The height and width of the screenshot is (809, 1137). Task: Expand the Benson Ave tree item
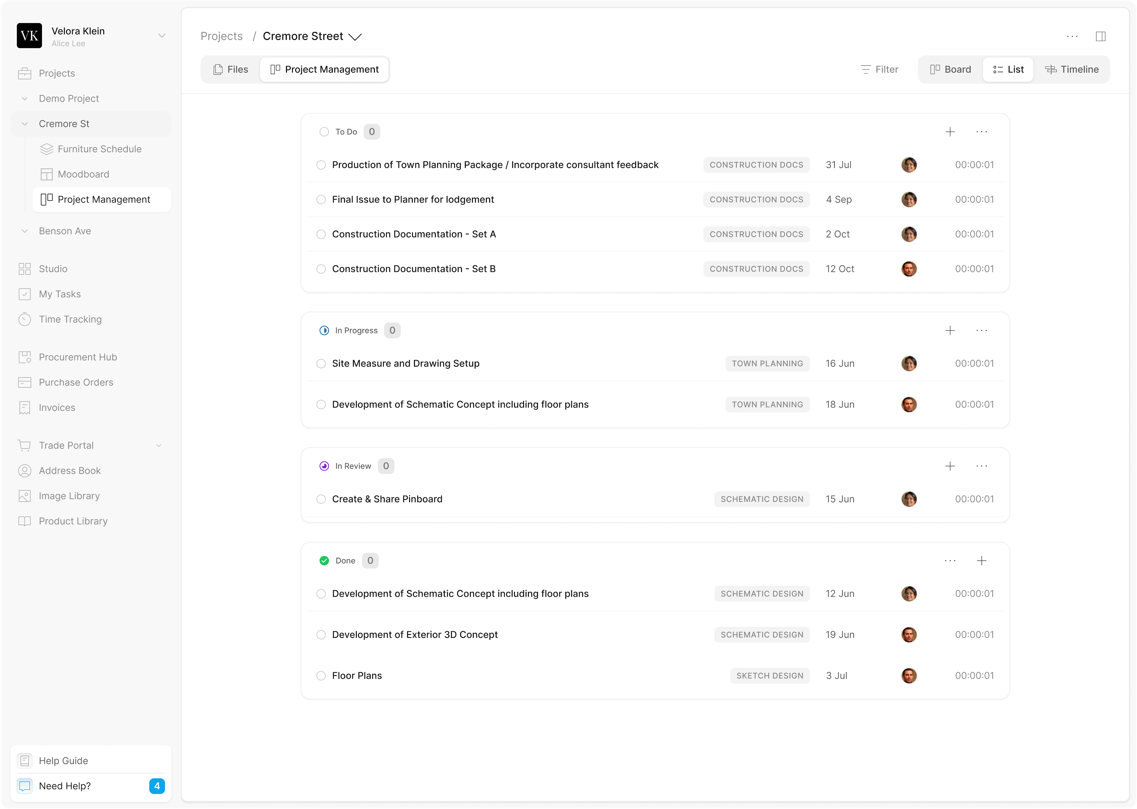click(24, 231)
